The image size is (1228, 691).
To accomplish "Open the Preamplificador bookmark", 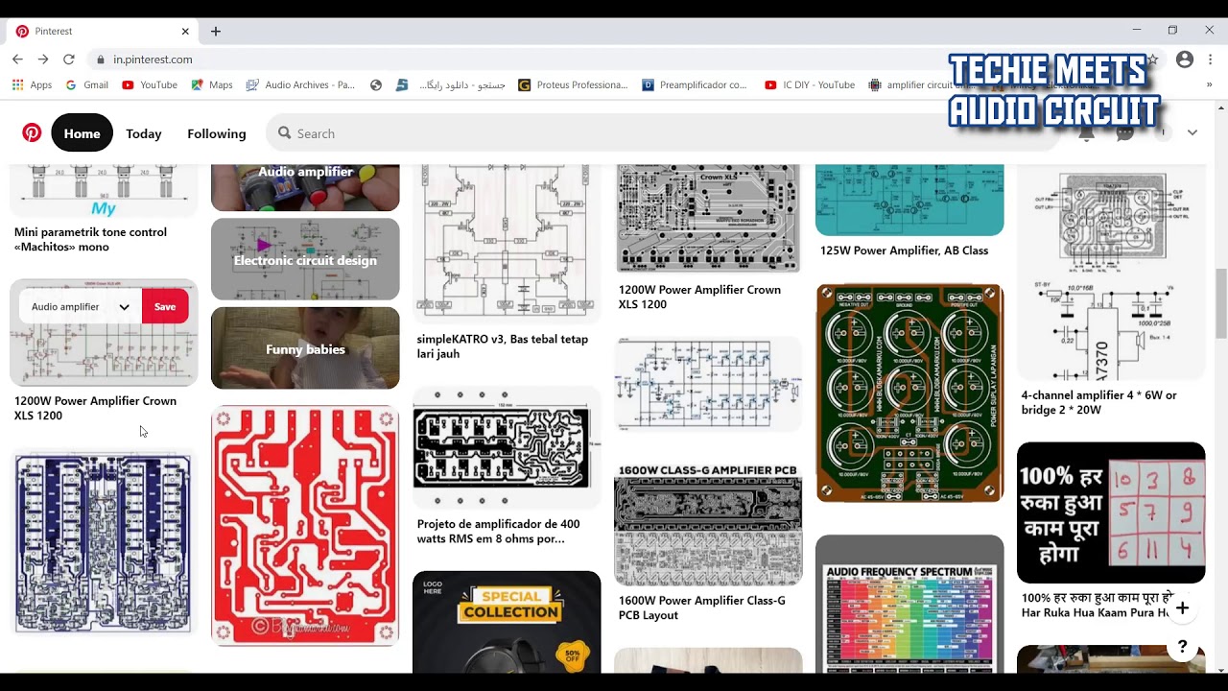I will coord(695,84).
